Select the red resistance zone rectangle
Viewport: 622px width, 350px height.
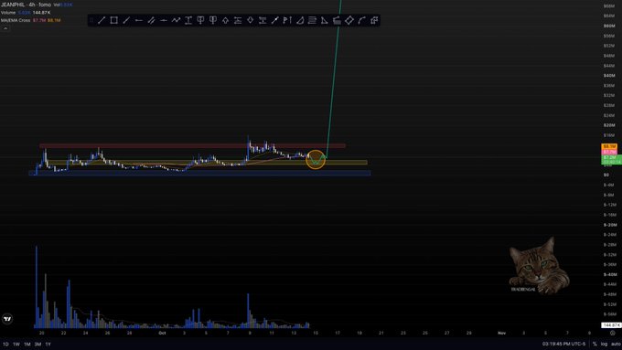192,146
